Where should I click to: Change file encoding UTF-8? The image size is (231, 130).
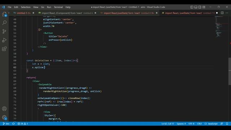tap(191, 123)
